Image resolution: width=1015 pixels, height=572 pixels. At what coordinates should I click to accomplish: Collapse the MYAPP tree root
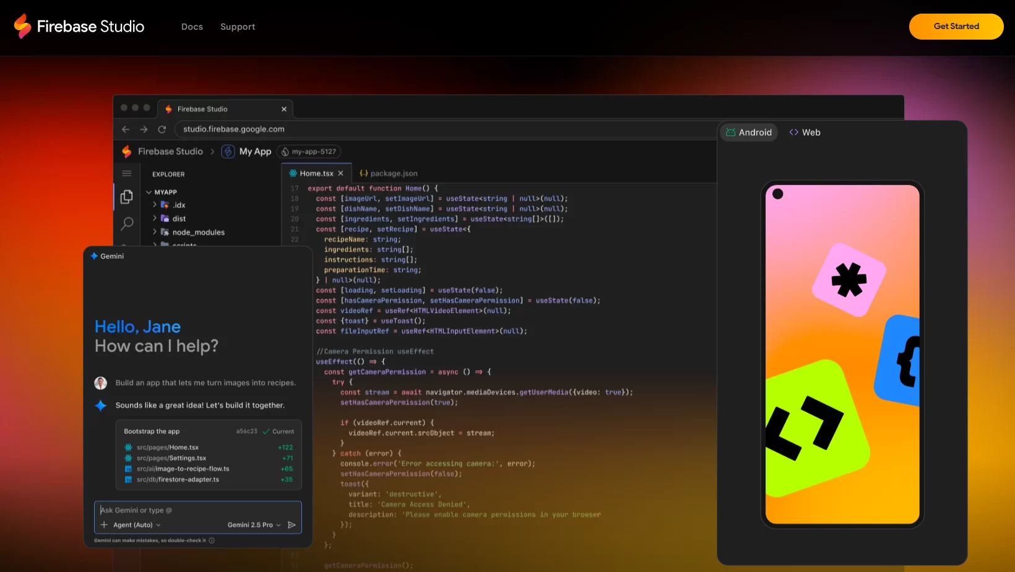click(x=149, y=193)
